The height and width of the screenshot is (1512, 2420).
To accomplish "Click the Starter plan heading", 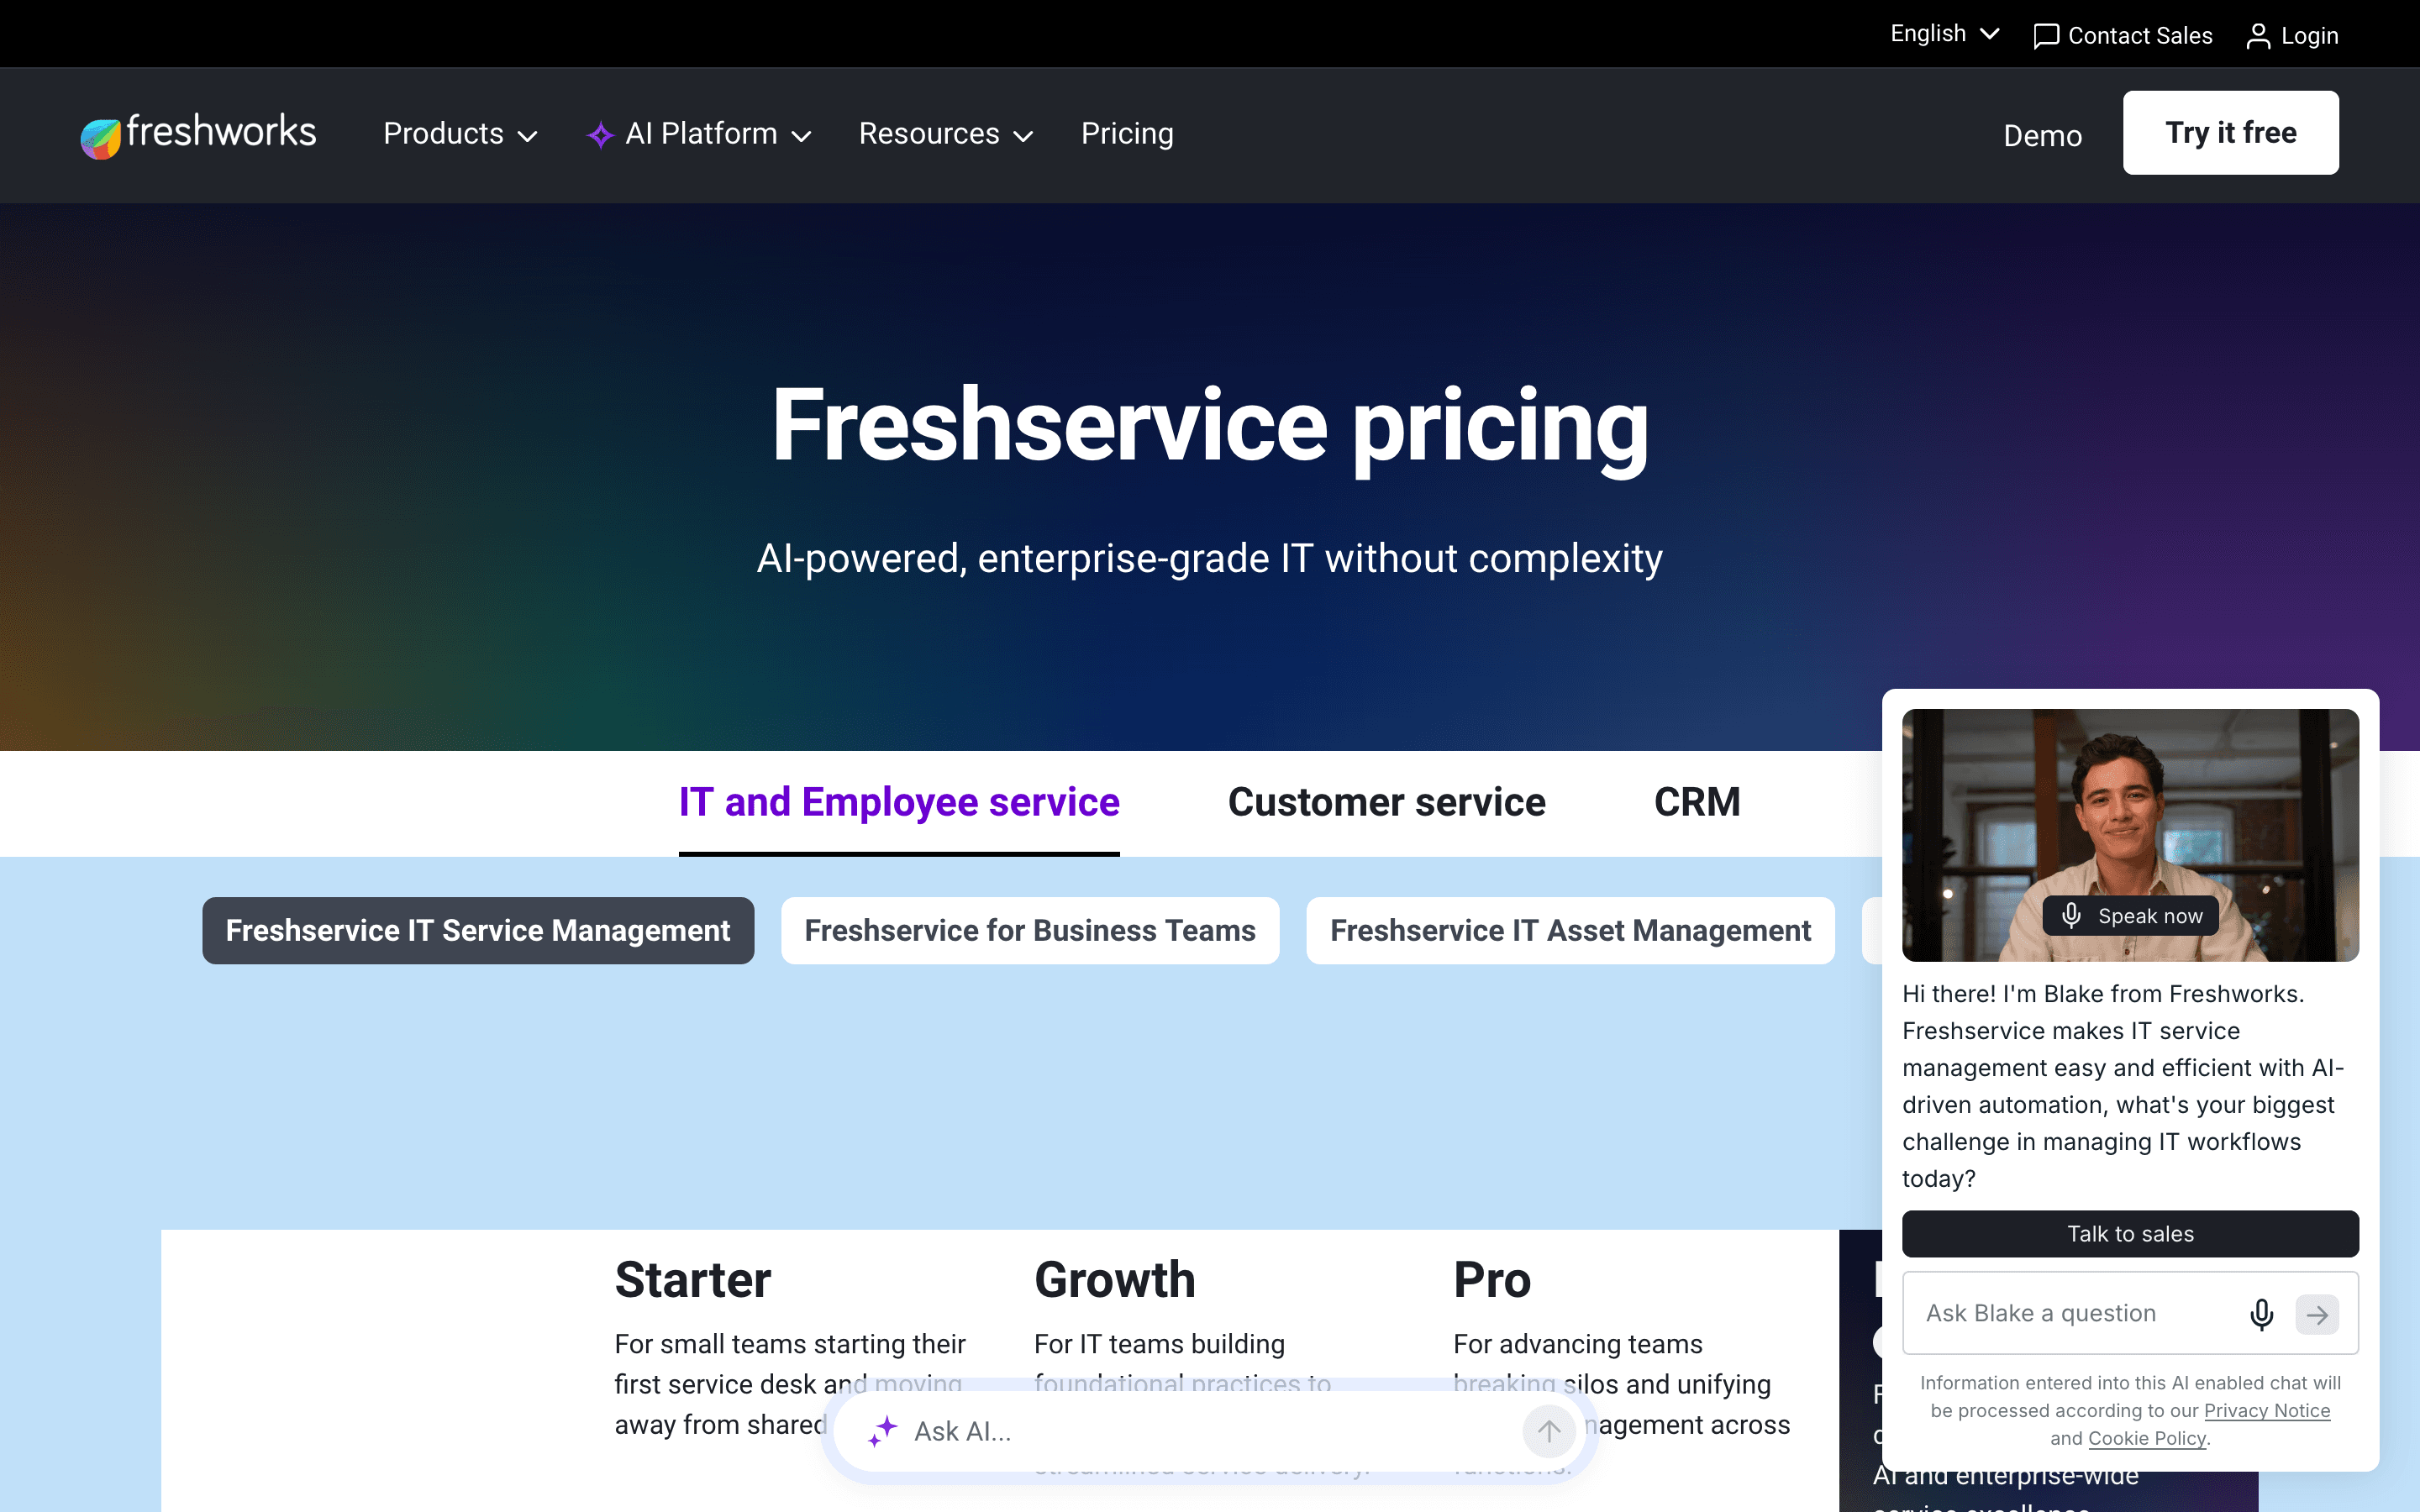I will (x=693, y=1280).
